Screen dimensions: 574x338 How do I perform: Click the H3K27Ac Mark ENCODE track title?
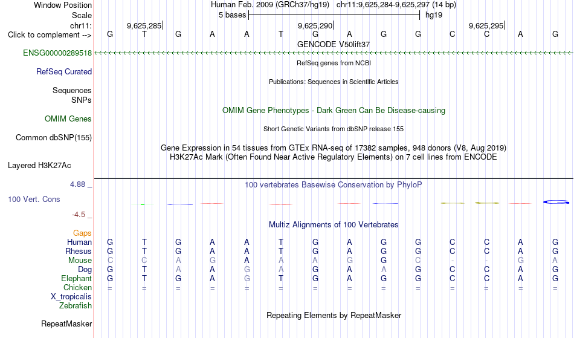334,157
